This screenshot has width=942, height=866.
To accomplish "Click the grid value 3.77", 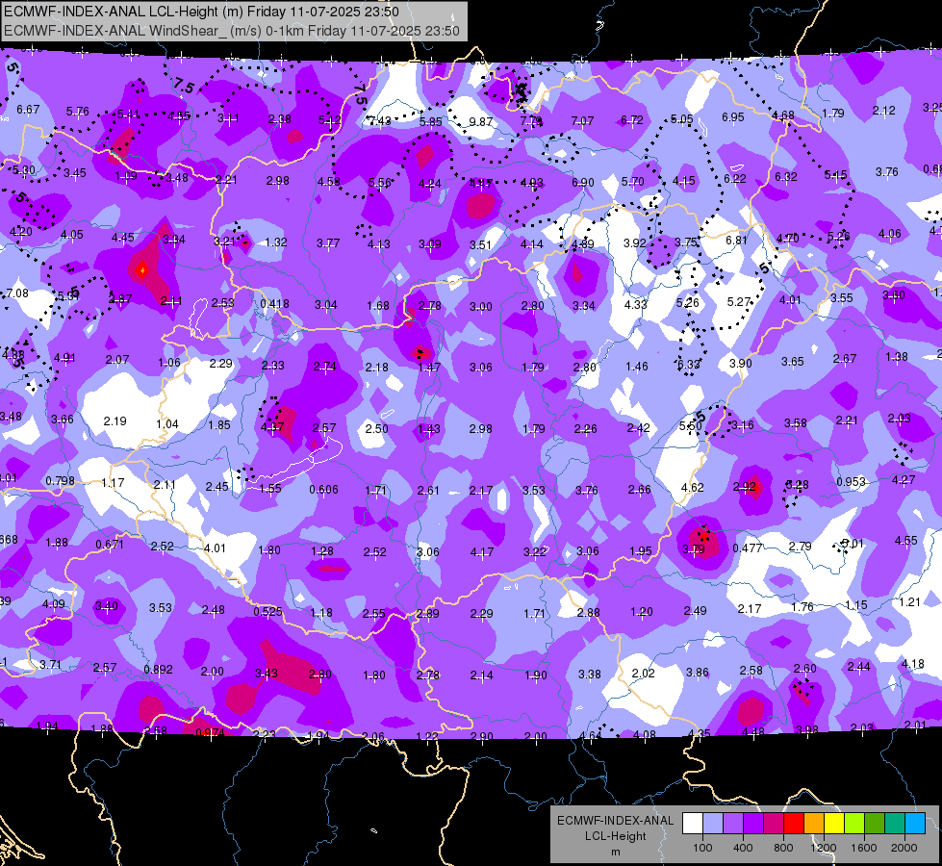I will click(328, 242).
